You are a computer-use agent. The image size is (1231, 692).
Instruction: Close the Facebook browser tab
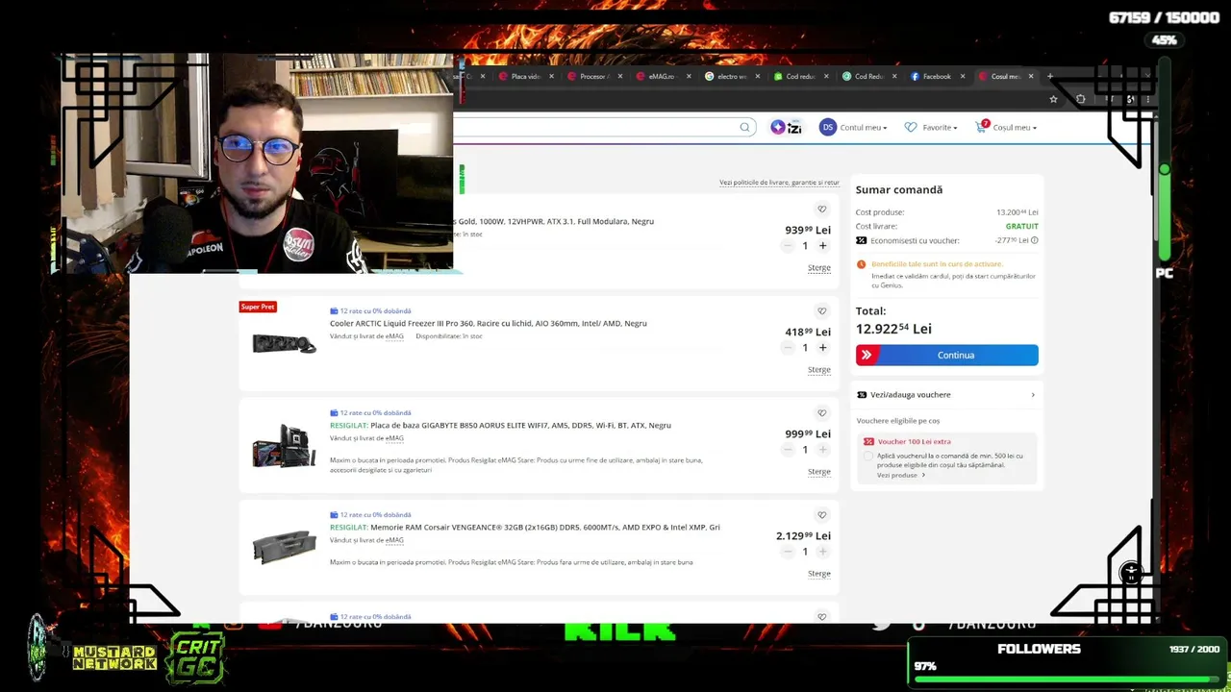point(963,76)
